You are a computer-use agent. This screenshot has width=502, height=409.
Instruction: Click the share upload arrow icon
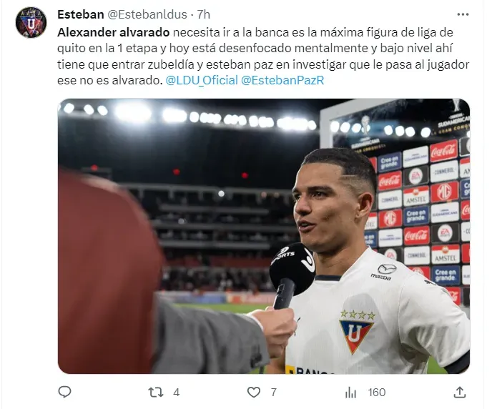(x=460, y=392)
